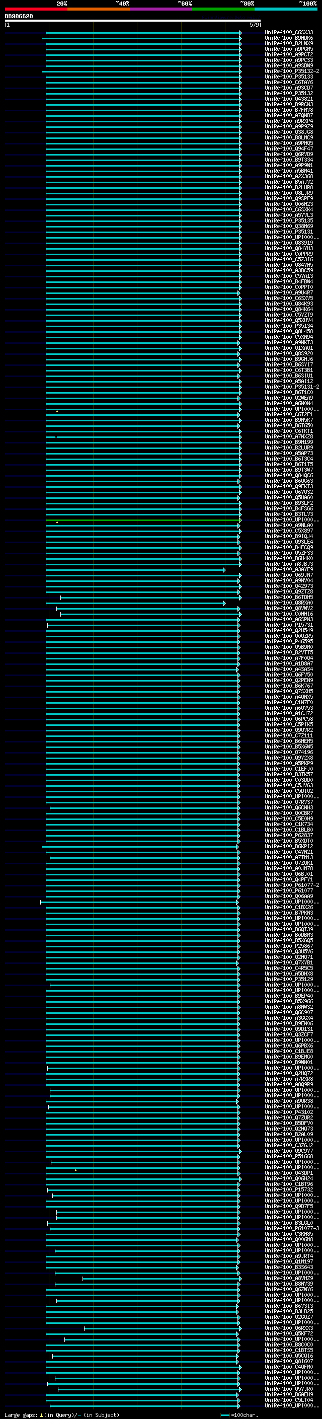Select hit UniRef100_Q5KF72
Screen dimensions: 322x1419
pyautogui.click(x=289, y=1333)
